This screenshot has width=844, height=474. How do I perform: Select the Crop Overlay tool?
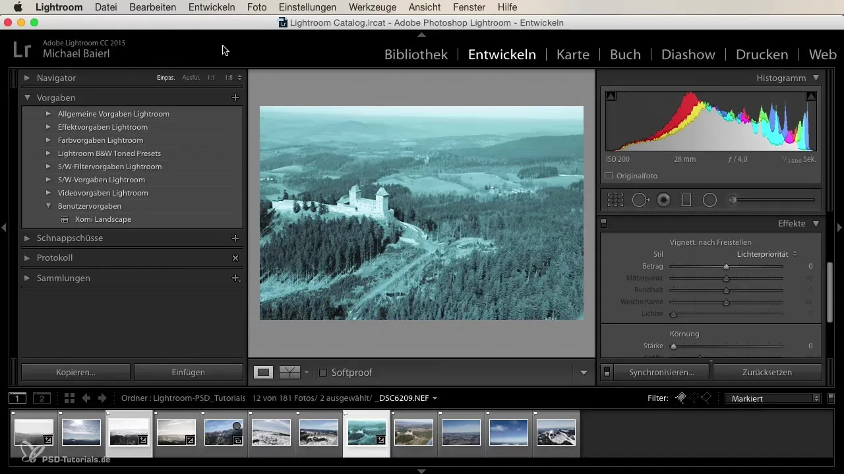coord(615,200)
